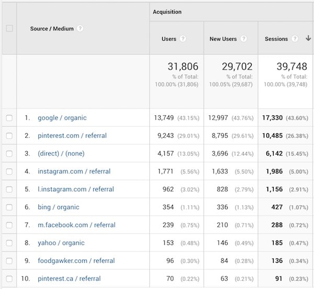
Task: Open the pinterest.ca / referral link
Action: tap(69, 279)
